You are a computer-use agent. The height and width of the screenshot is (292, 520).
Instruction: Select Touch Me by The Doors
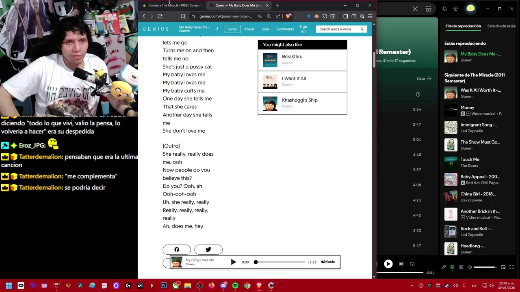click(x=479, y=162)
